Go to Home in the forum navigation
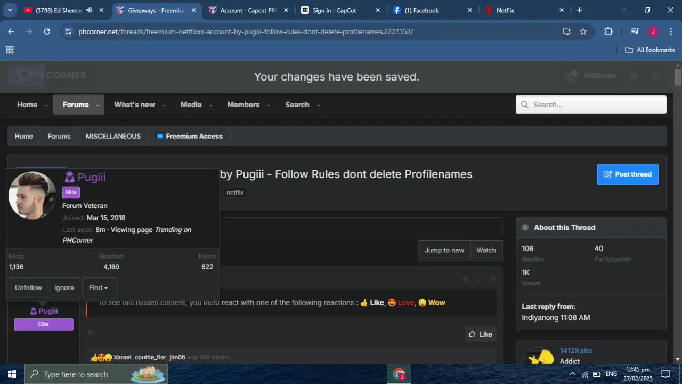This screenshot has height=384, width=682. point(27,105)
